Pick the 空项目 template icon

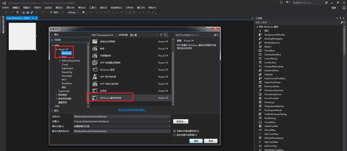[95, 91]
